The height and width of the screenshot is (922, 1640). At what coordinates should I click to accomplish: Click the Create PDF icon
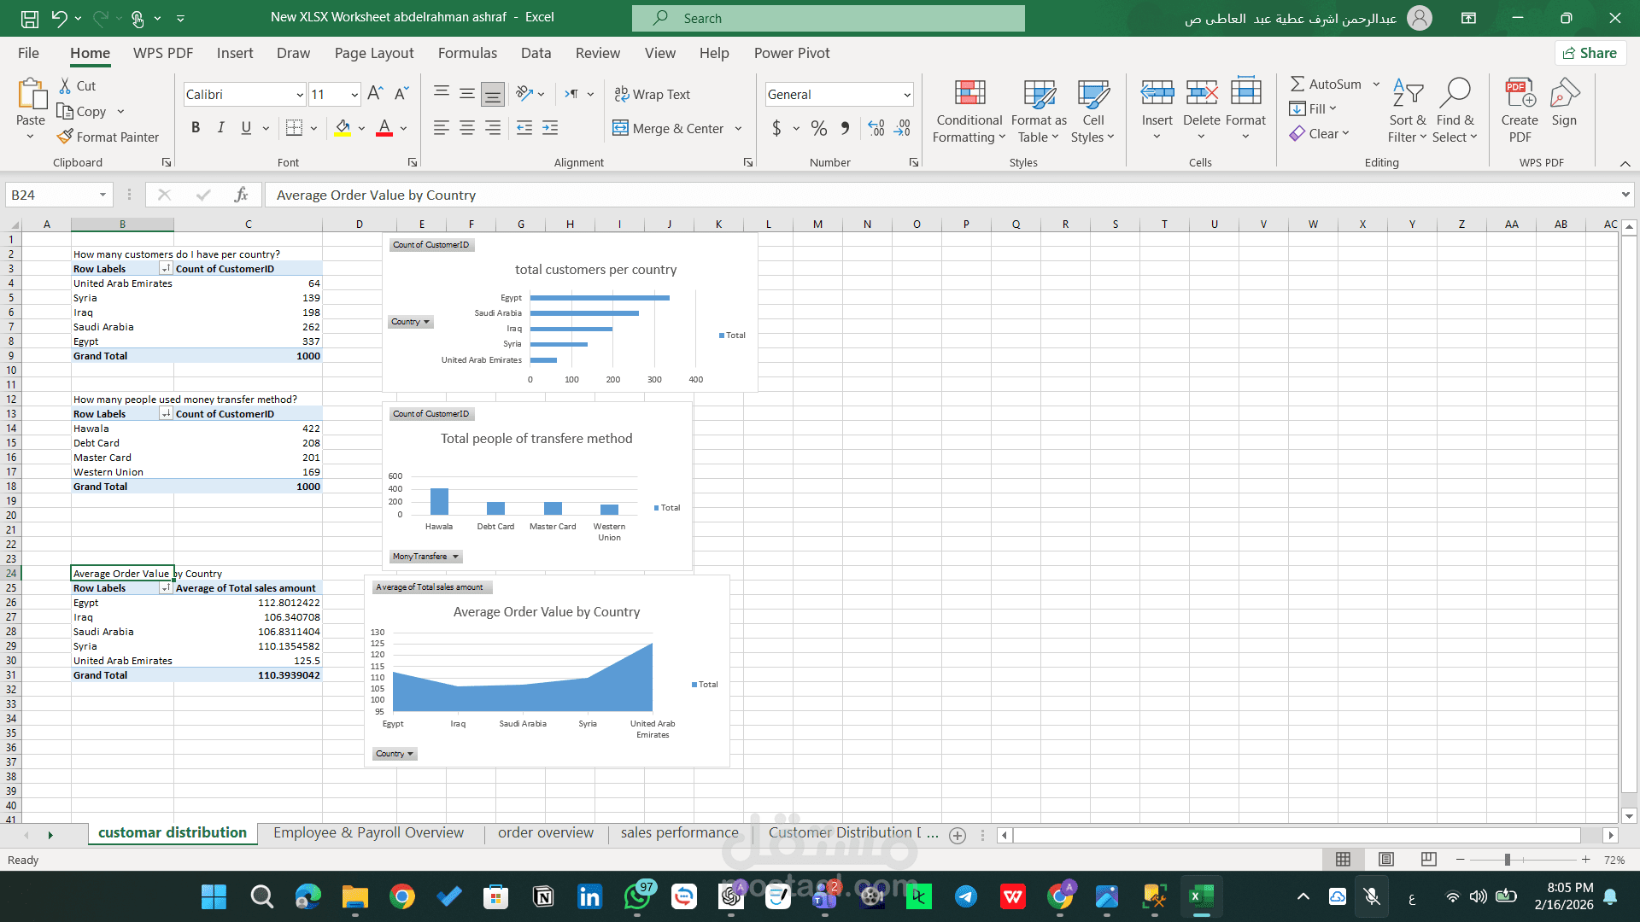pyautogui.click(x=1520, y=93)
